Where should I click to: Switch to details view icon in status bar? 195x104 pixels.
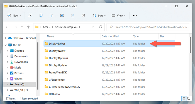(184, 98)
